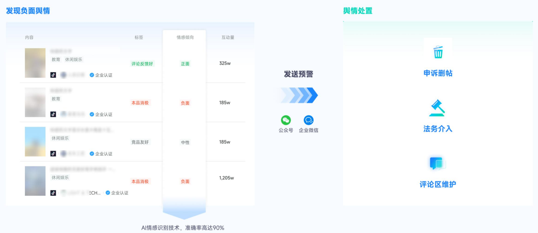Screen dimensions: 538x233
Task: Click the 本品消极 tag in the 教育-only row
Action: coord(140,103)
